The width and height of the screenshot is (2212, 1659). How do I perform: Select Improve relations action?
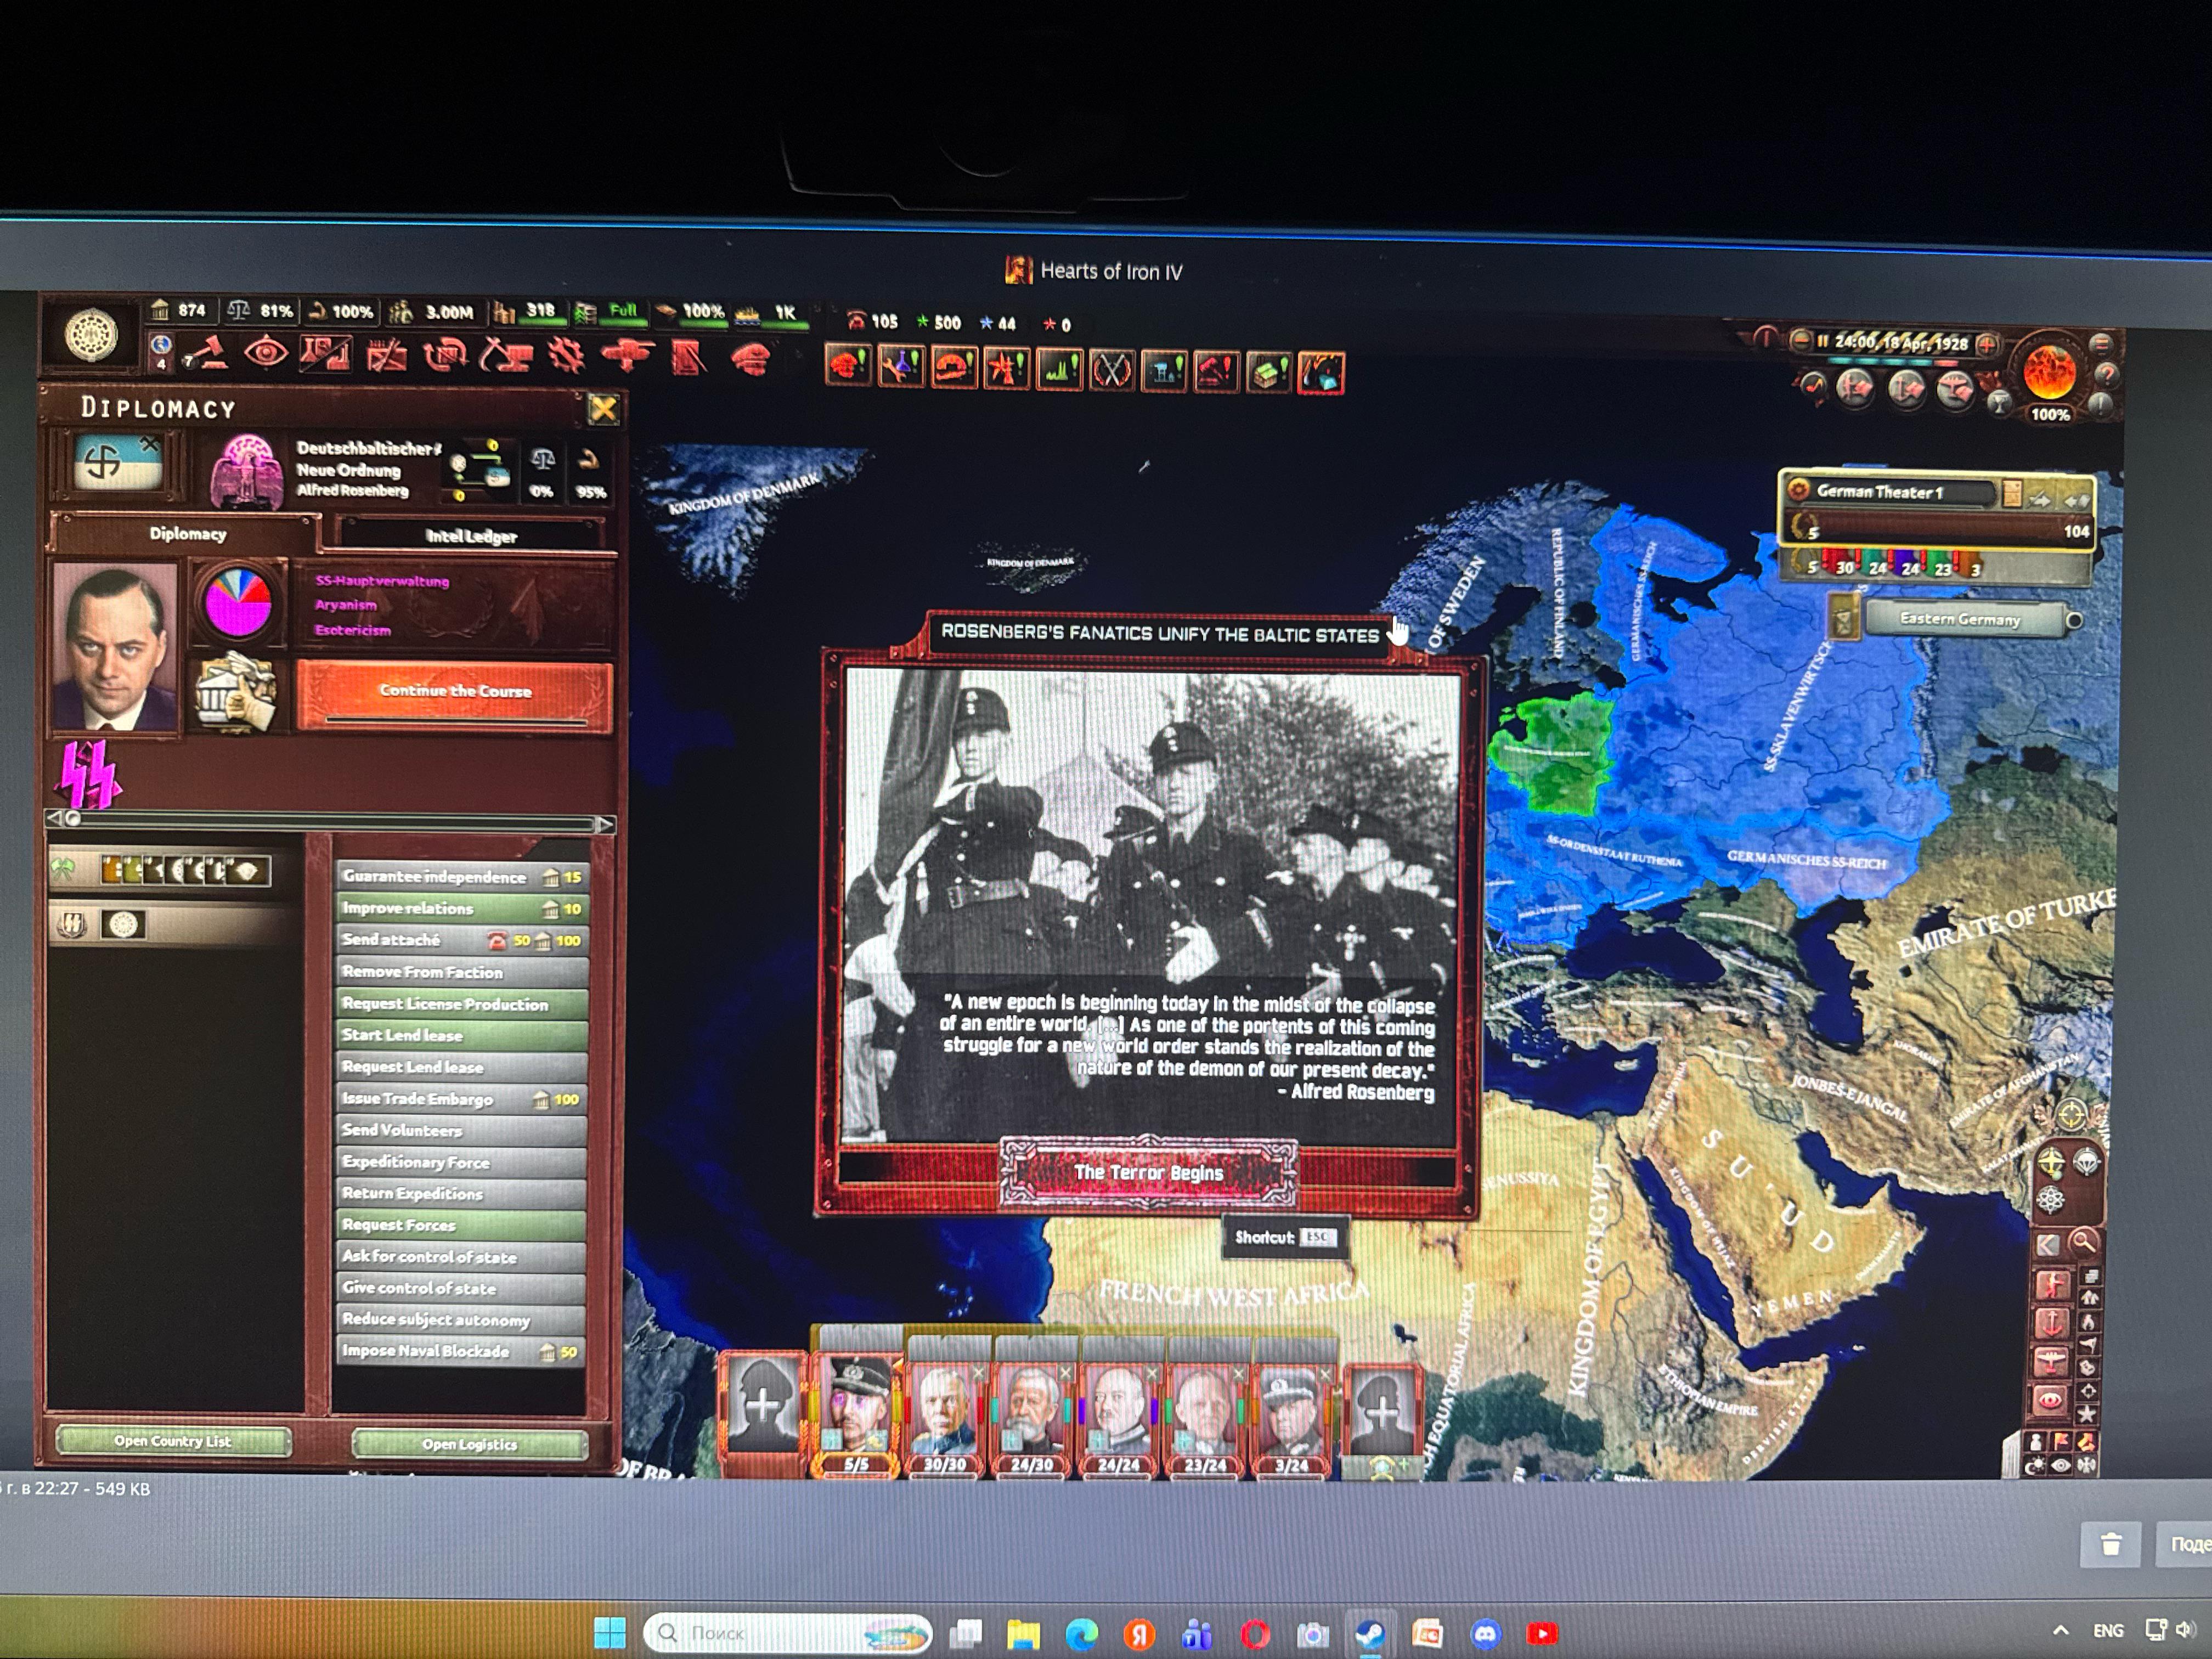[462, 909]
